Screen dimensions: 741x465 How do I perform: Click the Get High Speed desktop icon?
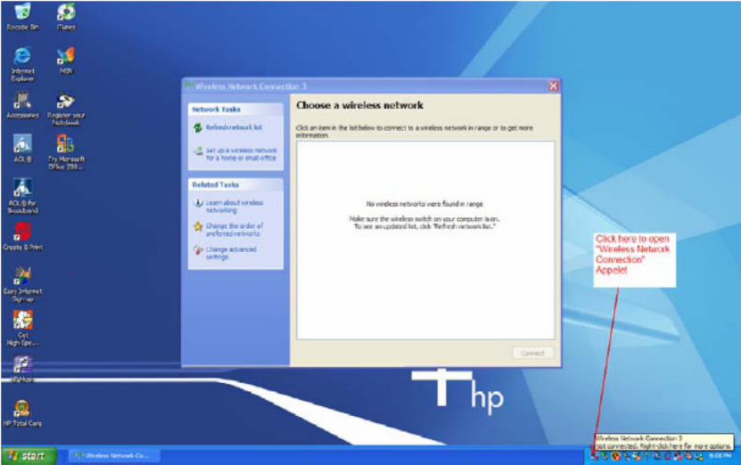pos(22,328)
